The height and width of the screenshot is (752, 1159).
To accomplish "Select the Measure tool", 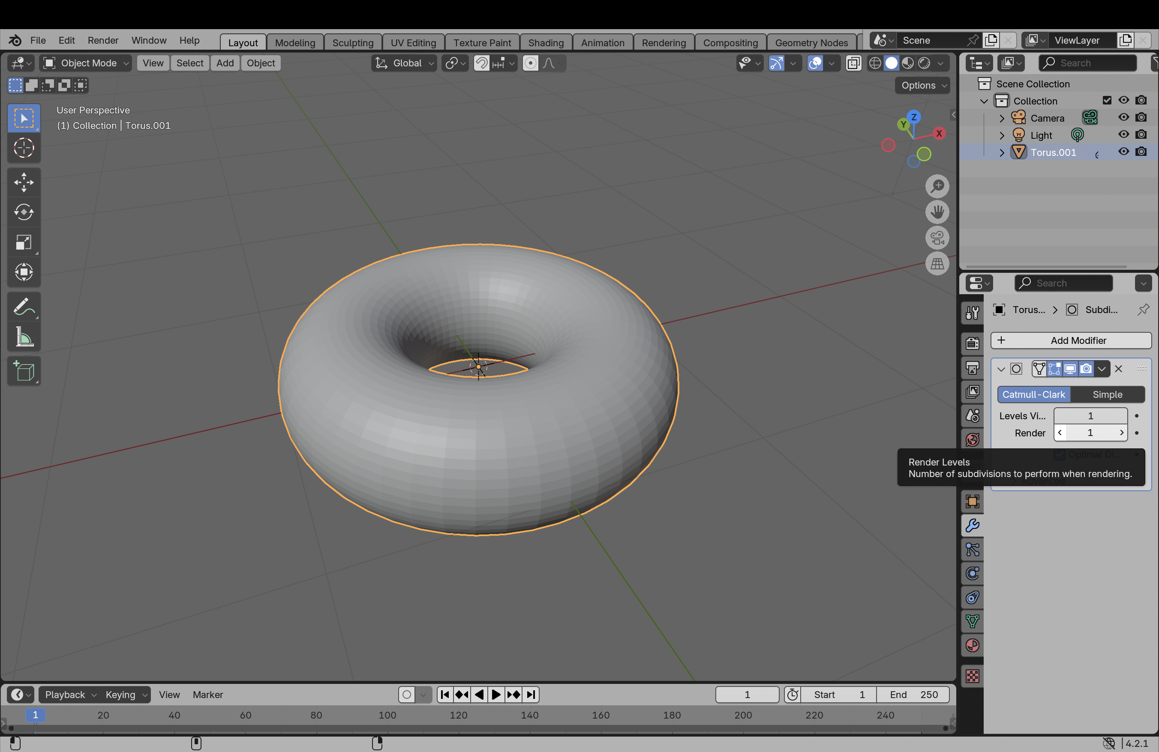I will [24, 337].
